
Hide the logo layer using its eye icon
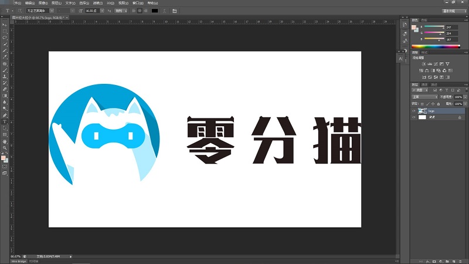pyautogui.click(x=414, y=110)
